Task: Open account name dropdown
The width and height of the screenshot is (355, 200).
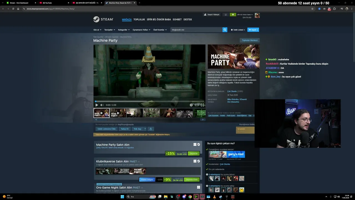Action: [x=245, y=14]
